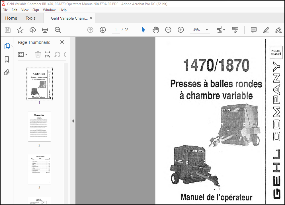Select page 3 table of contents thumbnail
The width and height of the screenshot is (285, 205).
[x=39, y=169]
